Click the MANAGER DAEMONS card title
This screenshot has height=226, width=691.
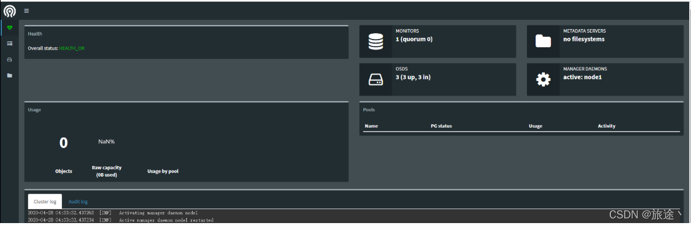(x=585, y=69)
